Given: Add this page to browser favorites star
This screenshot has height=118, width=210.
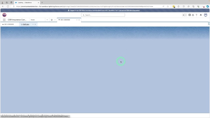Looking at the screenshot, I should (x=168, y=7).
